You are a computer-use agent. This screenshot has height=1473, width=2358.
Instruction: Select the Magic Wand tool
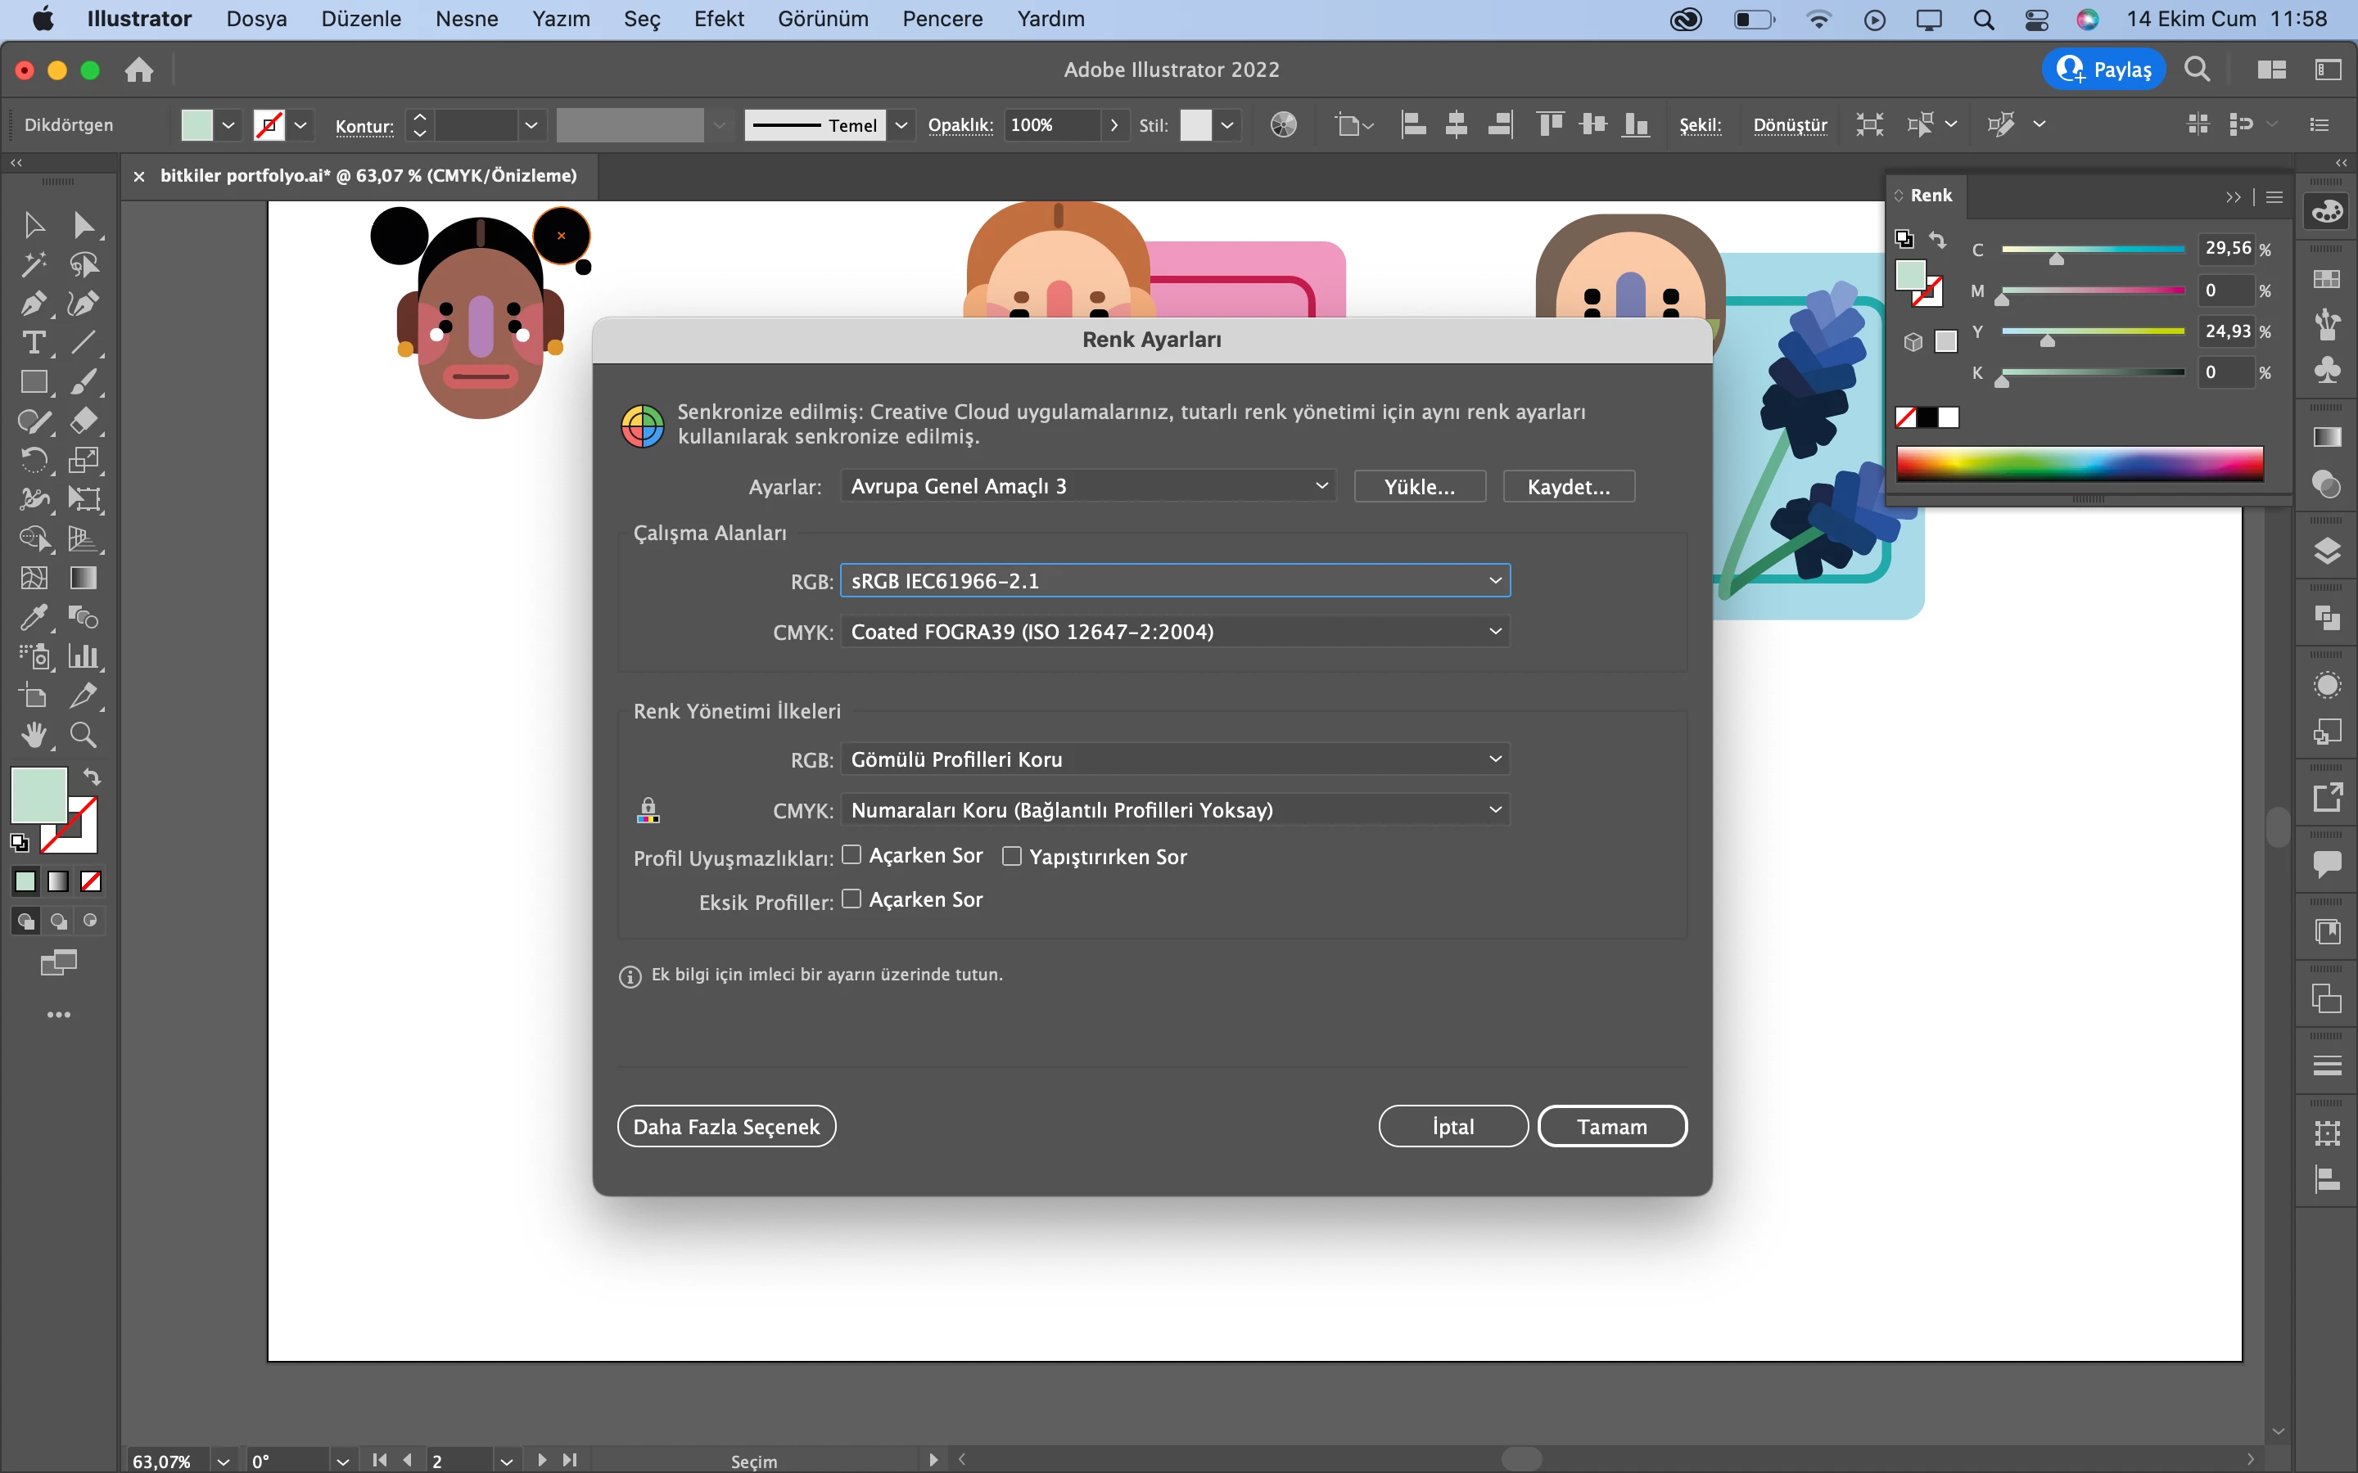[33, 265]
